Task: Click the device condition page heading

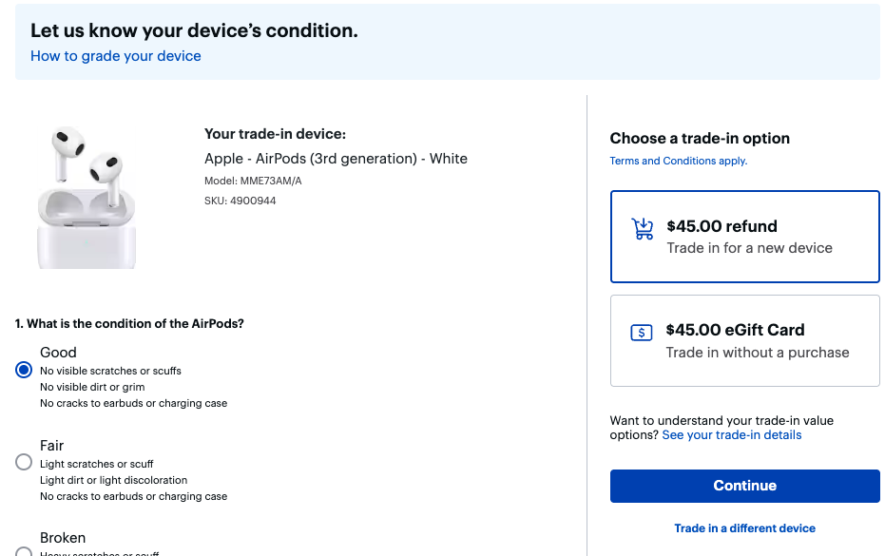Action: pos(193,30)
